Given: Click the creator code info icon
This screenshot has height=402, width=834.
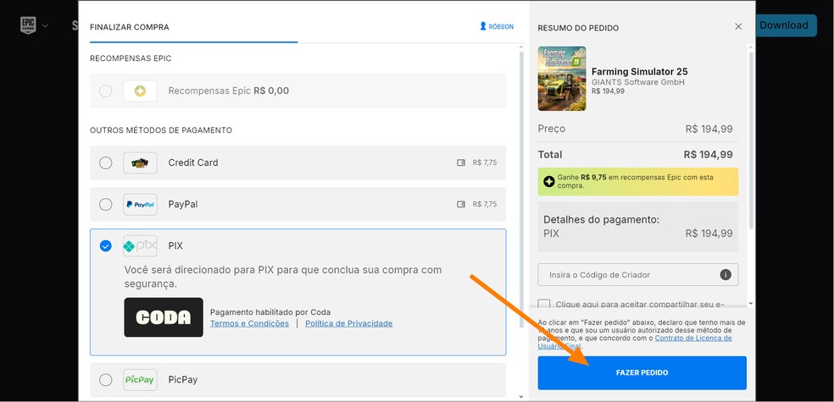Looking at the screenshot, I should pos(726,275).
